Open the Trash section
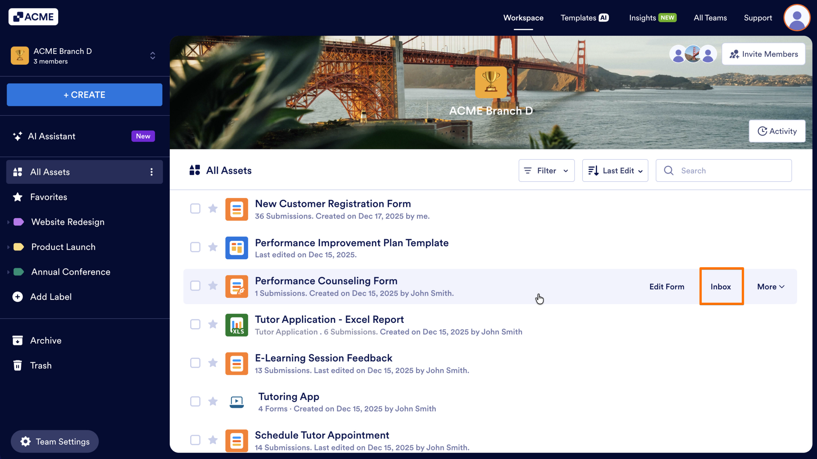This screenshot has height=459, width=817. [x=41, y=365]
